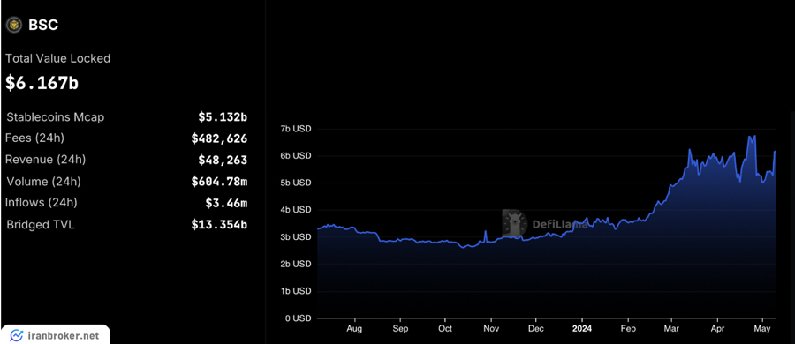Click the 3b USD y-axis label

296,237
